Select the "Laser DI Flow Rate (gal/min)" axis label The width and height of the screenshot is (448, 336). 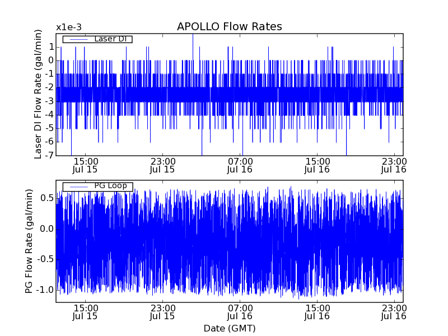pyautogui.click(x=38, y=95)
